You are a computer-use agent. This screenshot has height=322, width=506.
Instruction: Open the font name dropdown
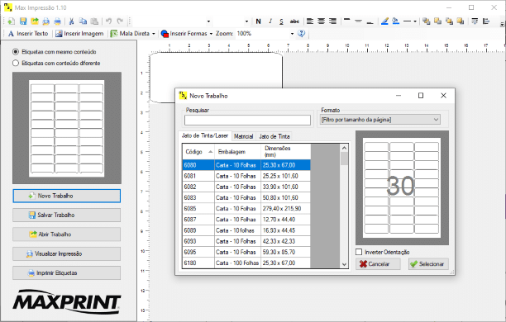coord(208,21)
